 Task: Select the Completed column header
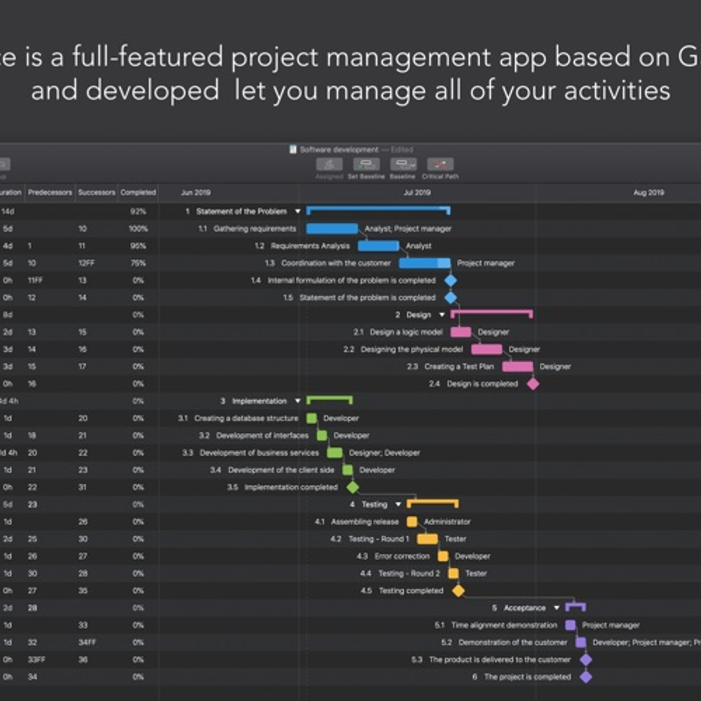137,192
